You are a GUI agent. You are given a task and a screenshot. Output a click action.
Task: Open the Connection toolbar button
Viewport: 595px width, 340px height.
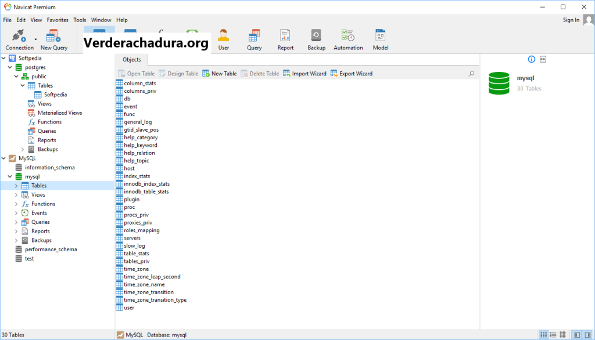pos(19,39)
